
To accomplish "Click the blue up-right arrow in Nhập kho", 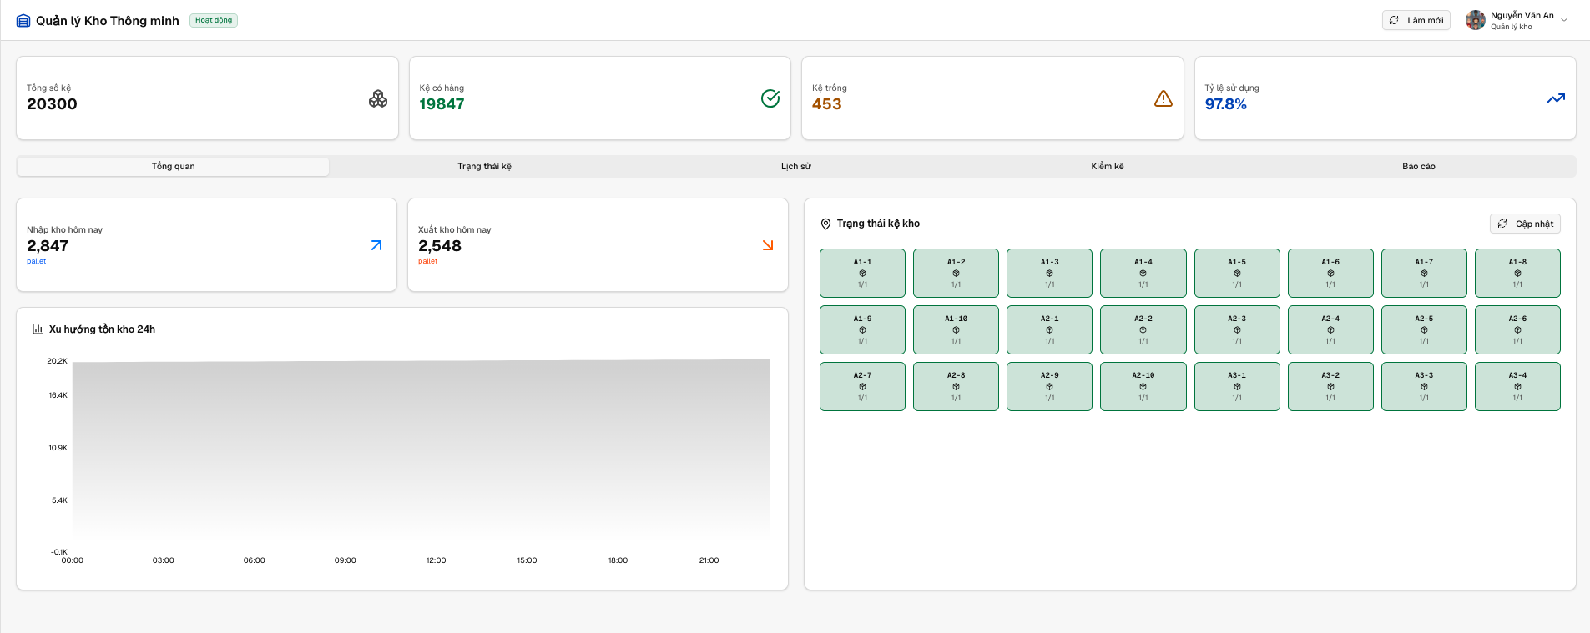I will pyautogui.click(x=376, y=245).
